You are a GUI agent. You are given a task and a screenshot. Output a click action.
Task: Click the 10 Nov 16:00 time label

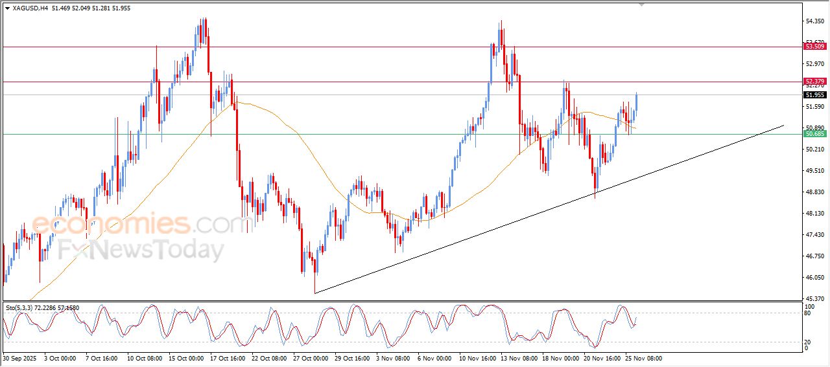[477, 358]
